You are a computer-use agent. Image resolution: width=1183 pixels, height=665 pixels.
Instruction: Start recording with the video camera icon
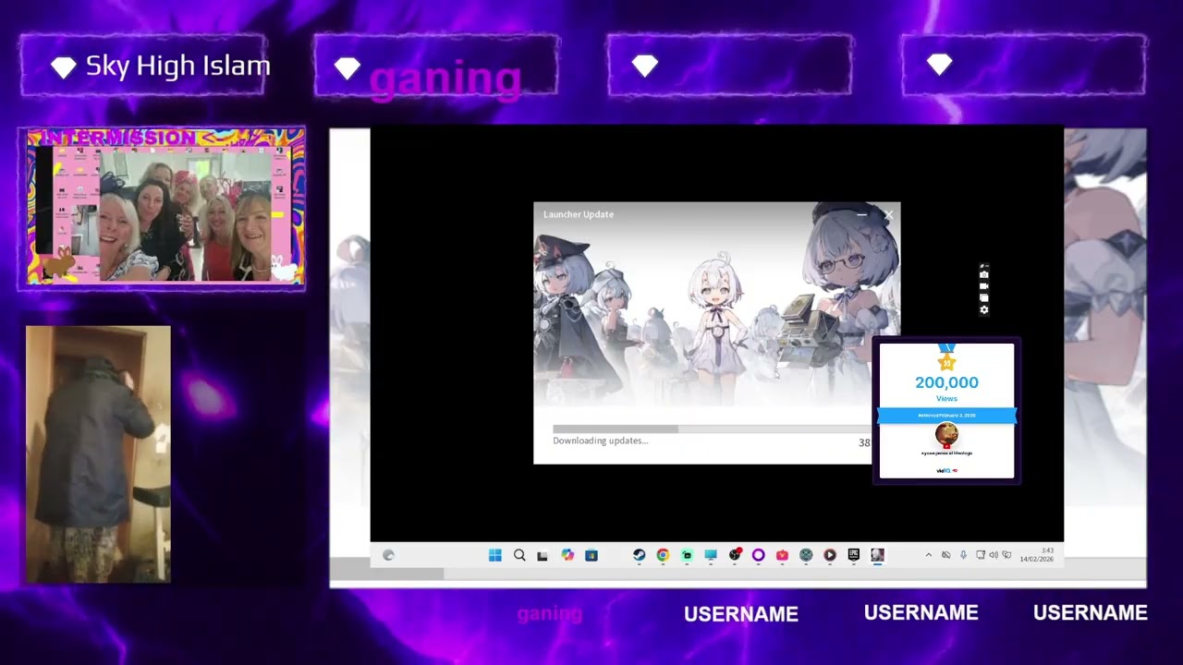pyautogui.click(x=984, y=286)
